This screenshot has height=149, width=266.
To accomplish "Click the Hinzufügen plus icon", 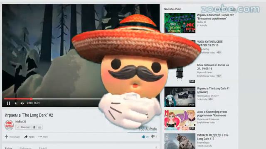I will tap(7, 137).
